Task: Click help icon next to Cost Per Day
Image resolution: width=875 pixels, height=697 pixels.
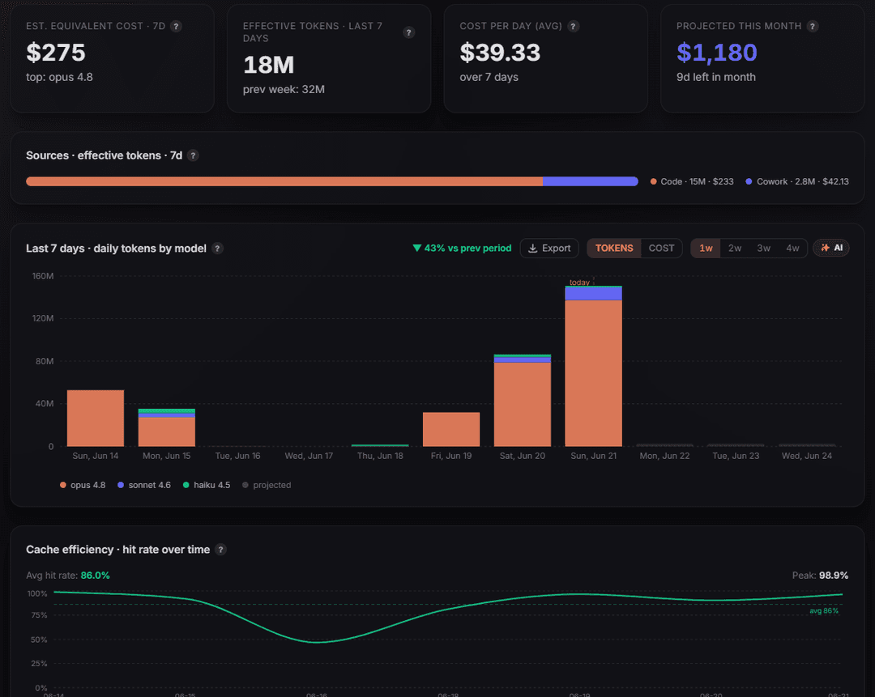Action: (x=573, y=26)
